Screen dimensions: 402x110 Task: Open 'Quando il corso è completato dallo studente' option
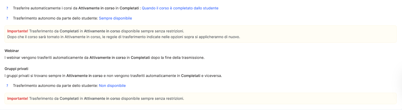tap(180, 8)
